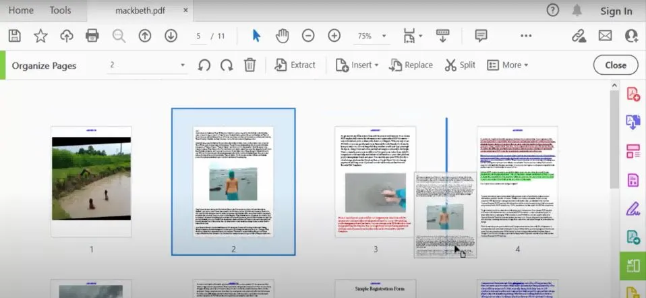Open the fit page options dropdown arrow

point(421,36)
